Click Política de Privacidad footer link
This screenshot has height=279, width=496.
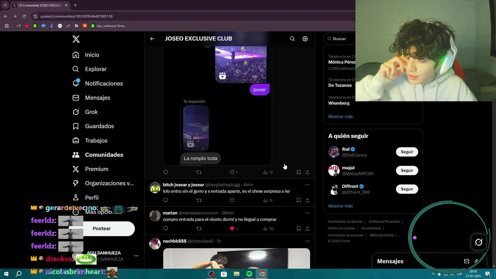pos(384,222)
